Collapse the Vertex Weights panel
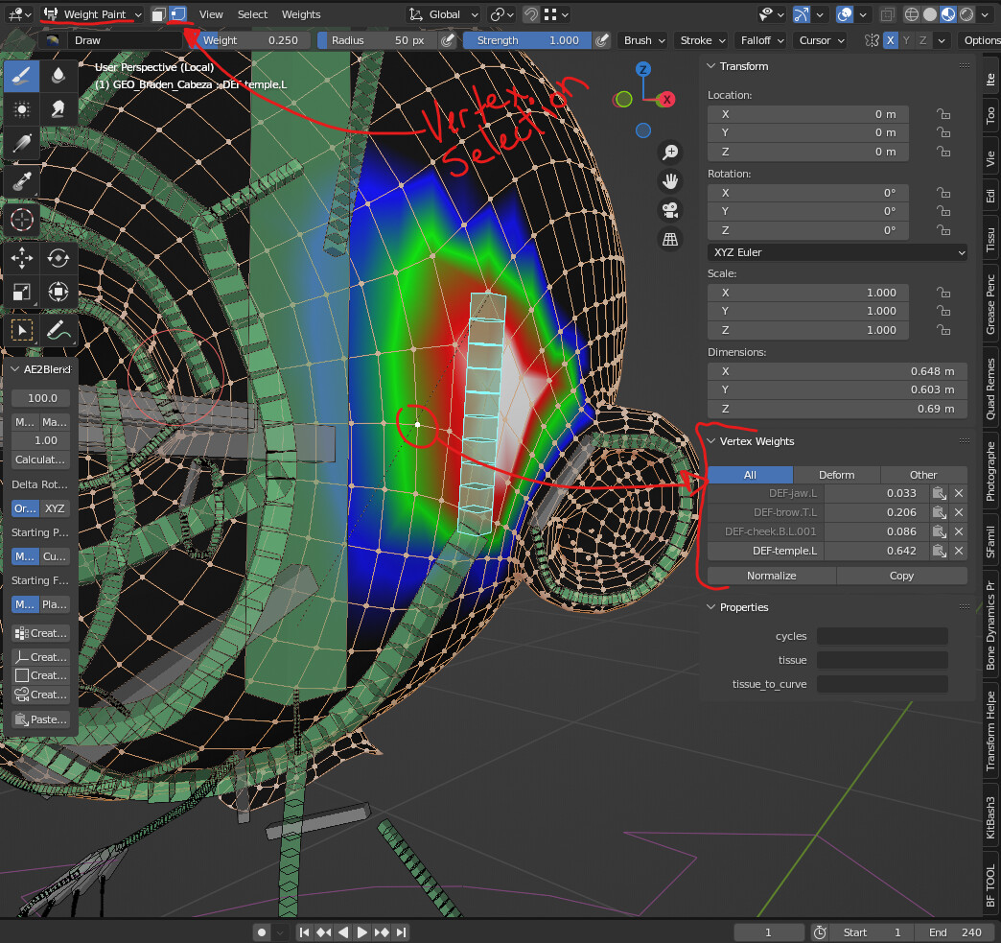1001x943 pixels. click(711, 441)
